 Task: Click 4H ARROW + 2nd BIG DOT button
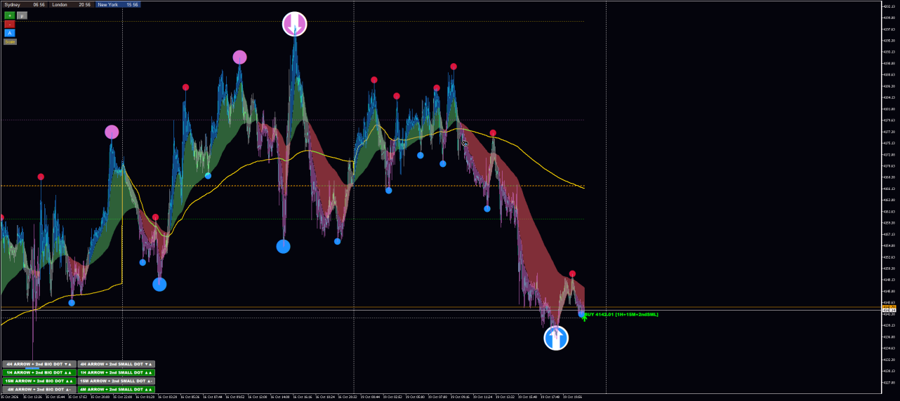pyautogui.click(x=39, y=364)
